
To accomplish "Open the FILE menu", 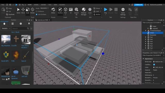I will 3,5.
